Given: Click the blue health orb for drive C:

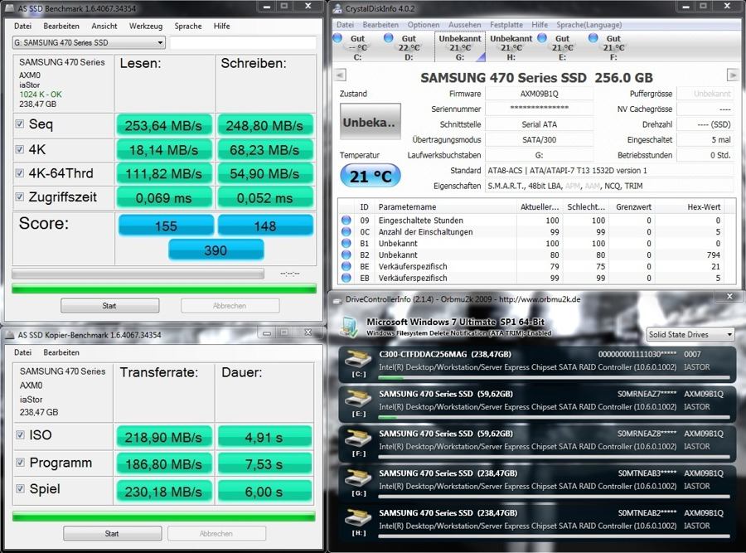Looking at the screenshot, I should (338, 37).
